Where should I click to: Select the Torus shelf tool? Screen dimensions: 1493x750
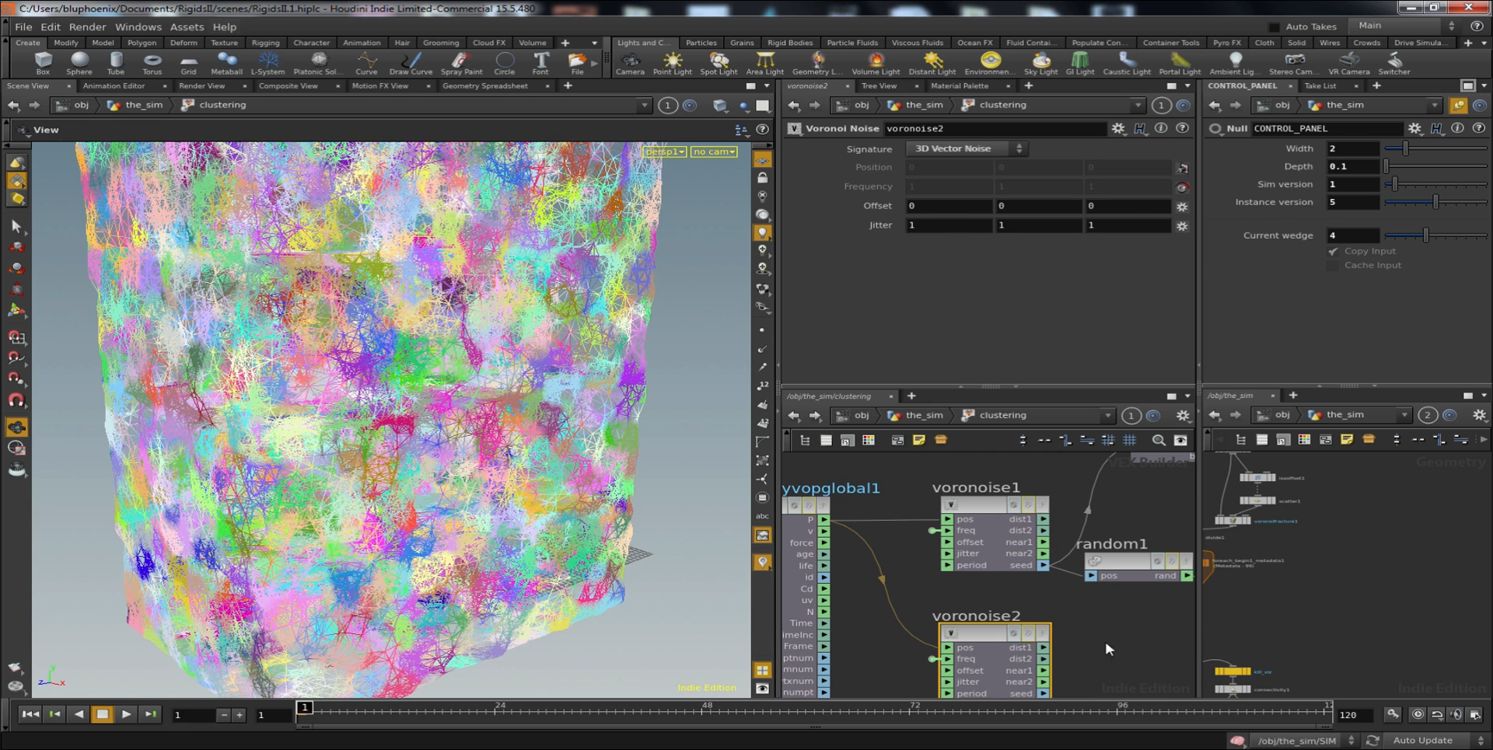coord(152,64)
